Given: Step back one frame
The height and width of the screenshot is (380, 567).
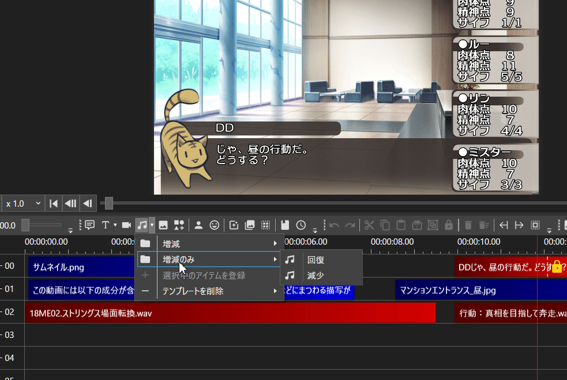Looking at the screenshot, I should pyautogui.click(x=70, y=204).
